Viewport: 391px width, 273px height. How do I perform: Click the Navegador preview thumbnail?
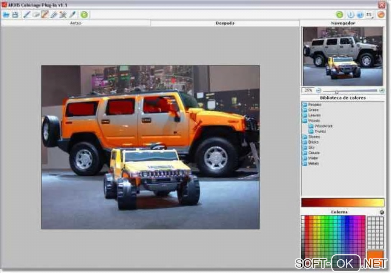click(x=342, y=56)
